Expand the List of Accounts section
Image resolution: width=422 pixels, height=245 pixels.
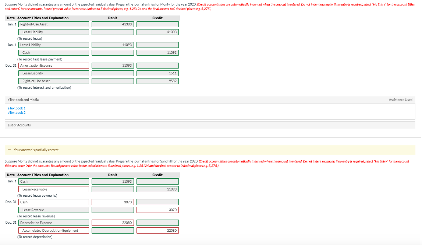[210, 125]
